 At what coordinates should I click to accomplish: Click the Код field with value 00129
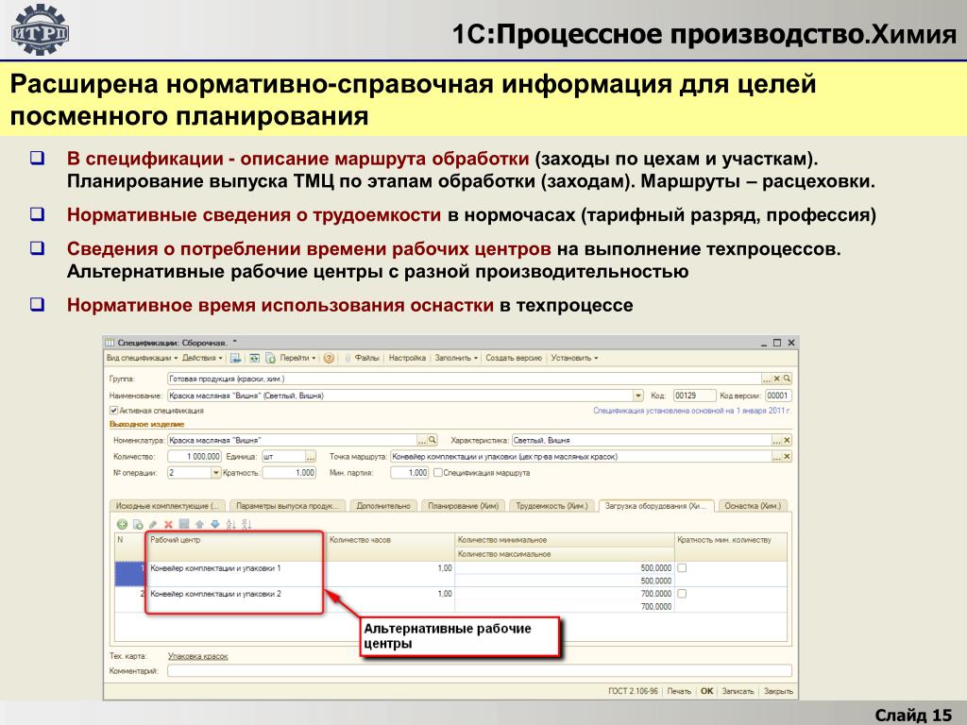coord(694,396)
